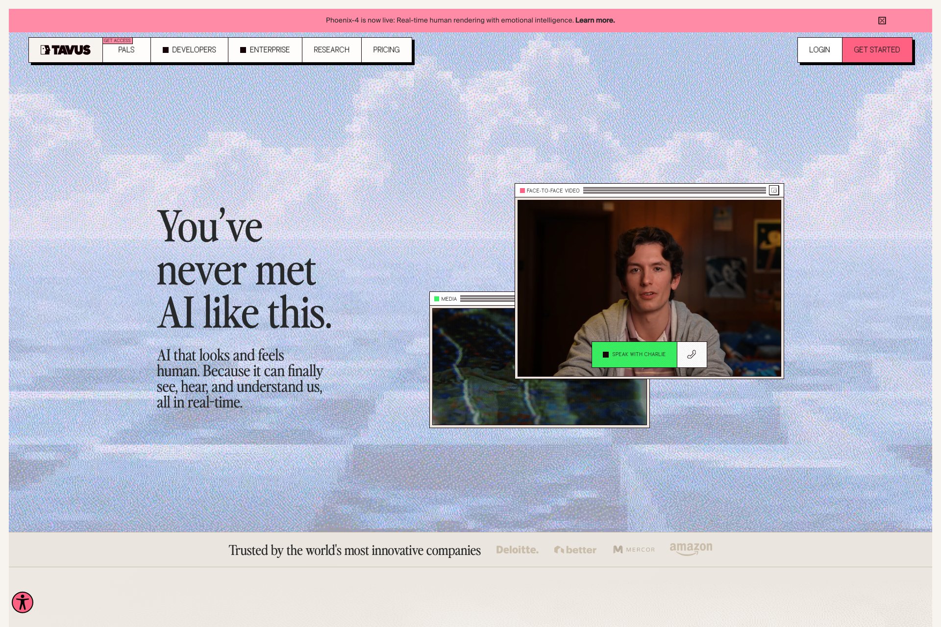941x627 pixels.
Task: Click the Mercor logo
Action: click(x=634, y=550)
